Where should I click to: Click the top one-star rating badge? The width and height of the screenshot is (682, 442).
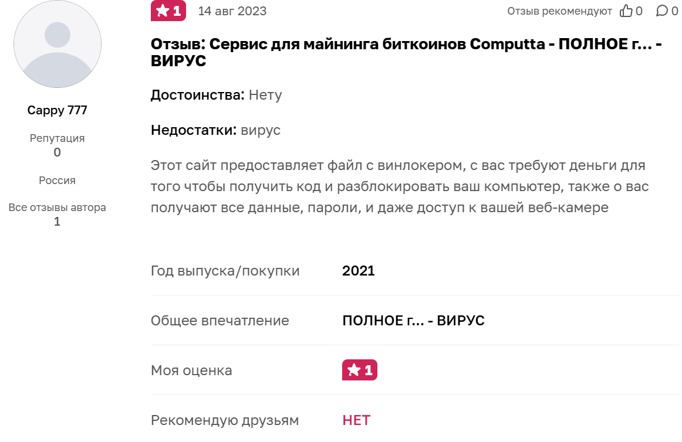(x=168, y=11)
